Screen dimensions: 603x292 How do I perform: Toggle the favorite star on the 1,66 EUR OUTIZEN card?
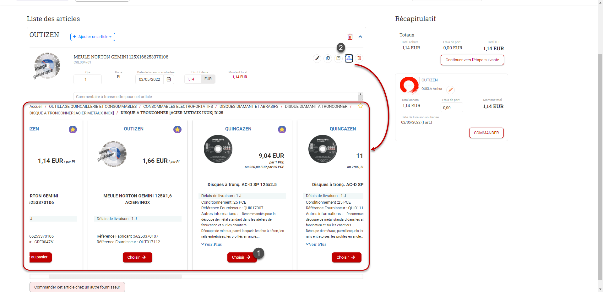[x=177, y=129]
